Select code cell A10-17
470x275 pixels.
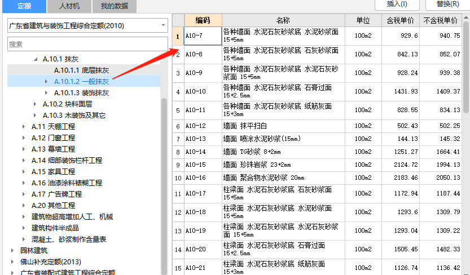[203, 194]
